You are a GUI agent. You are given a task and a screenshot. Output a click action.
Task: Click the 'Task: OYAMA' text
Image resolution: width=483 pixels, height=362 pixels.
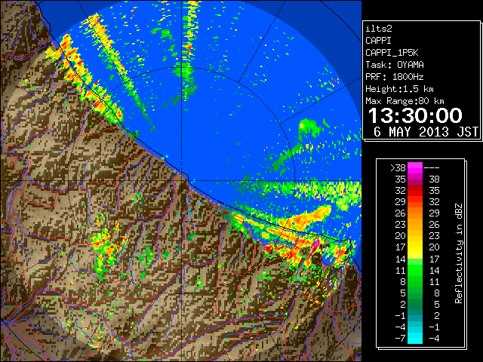coord(394,65)
